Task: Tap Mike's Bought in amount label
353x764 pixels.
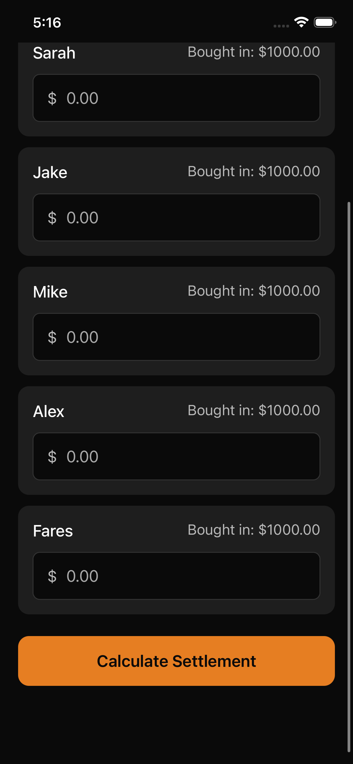Action: click(253, 291)
